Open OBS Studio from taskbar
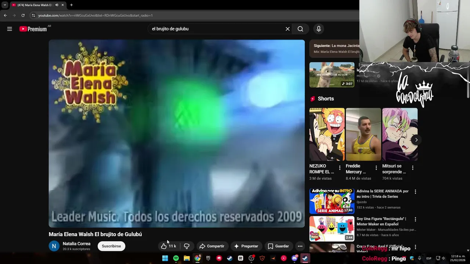The height and width of the screenshot is (264, 470). tap(251, 258)
